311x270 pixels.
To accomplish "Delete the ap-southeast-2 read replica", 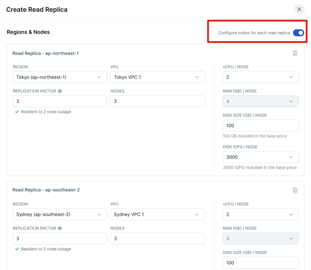I will pyautogui.click(x=295, y=190).
